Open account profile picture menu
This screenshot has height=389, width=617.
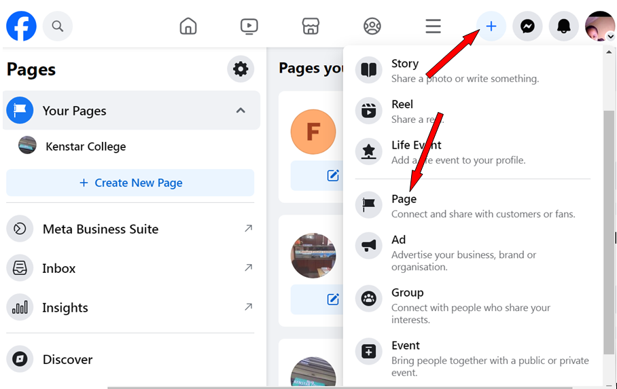click(x=600, y=26)
